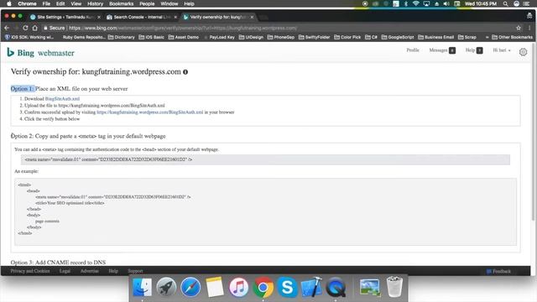Open the Chrome three-dot menu

click(x=529, y=28)
